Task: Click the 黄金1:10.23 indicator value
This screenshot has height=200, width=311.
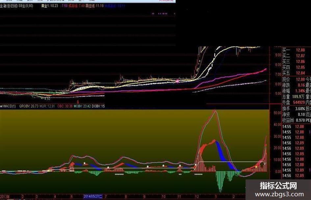Action: (x=49, y=6)
